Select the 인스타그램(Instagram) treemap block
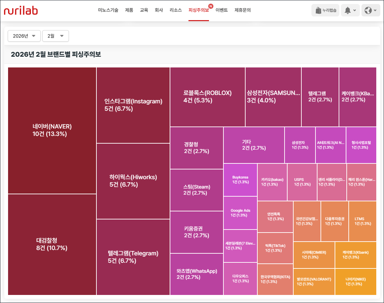 click(133, 105)
